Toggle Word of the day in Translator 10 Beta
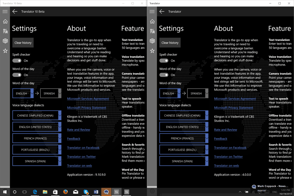Image resolution: width=294 pixels, height=196 pixels. (x=17, y=75)
